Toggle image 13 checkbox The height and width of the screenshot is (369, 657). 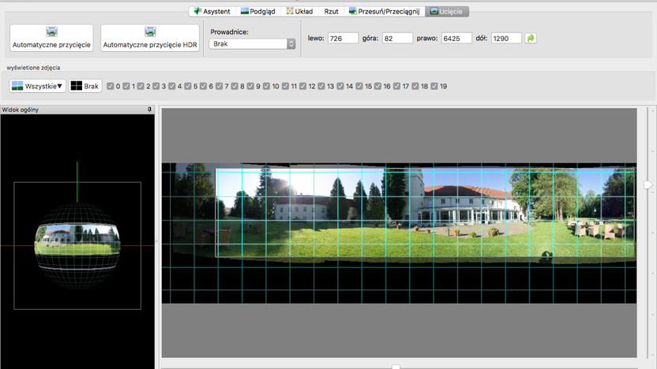(x=321, y=86)
